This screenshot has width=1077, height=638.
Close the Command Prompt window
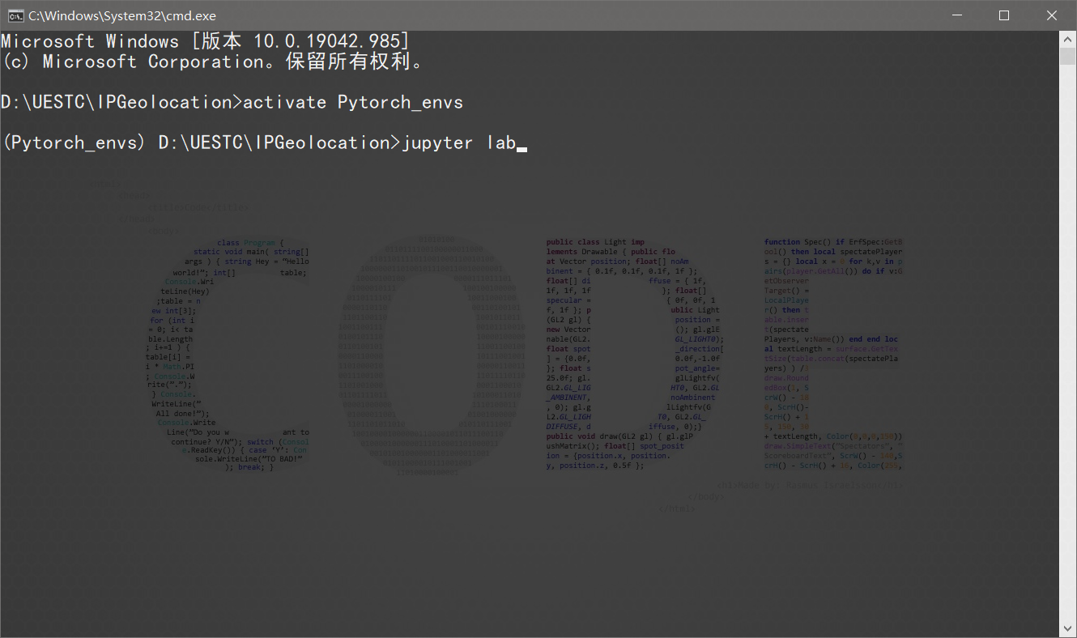click(x=1051, y=15)
